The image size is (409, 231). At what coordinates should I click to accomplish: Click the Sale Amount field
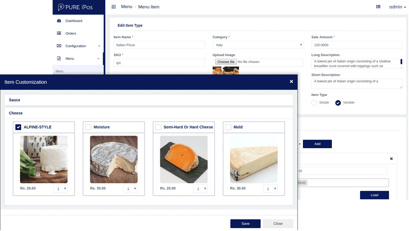point(357,45)
